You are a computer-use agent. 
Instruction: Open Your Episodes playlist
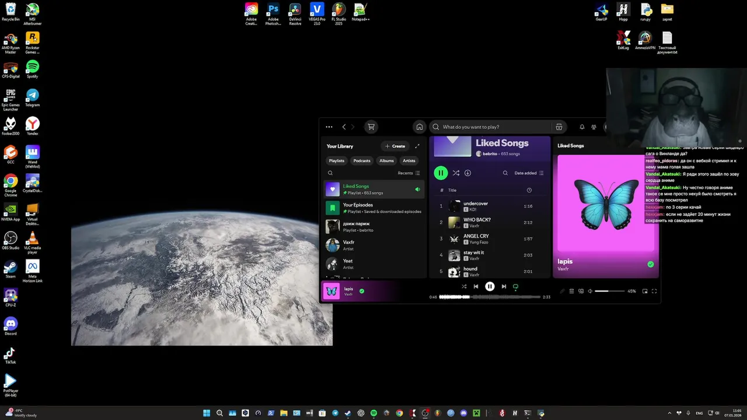374,208
